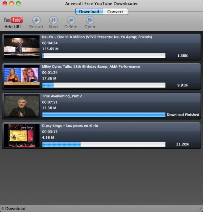Click the True Awakening finished progress bar

[x=104, y=115]
